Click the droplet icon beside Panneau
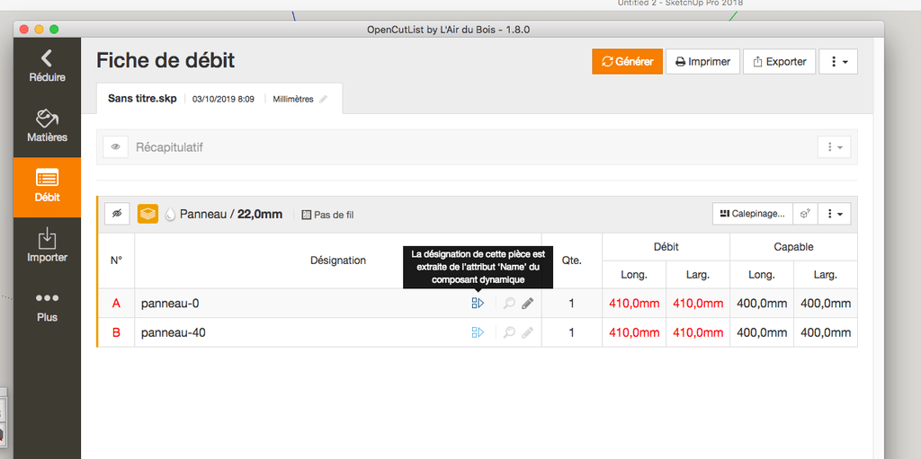Image resolution: width=921 pixels, height=459 pixels. (x=170, y=215)
